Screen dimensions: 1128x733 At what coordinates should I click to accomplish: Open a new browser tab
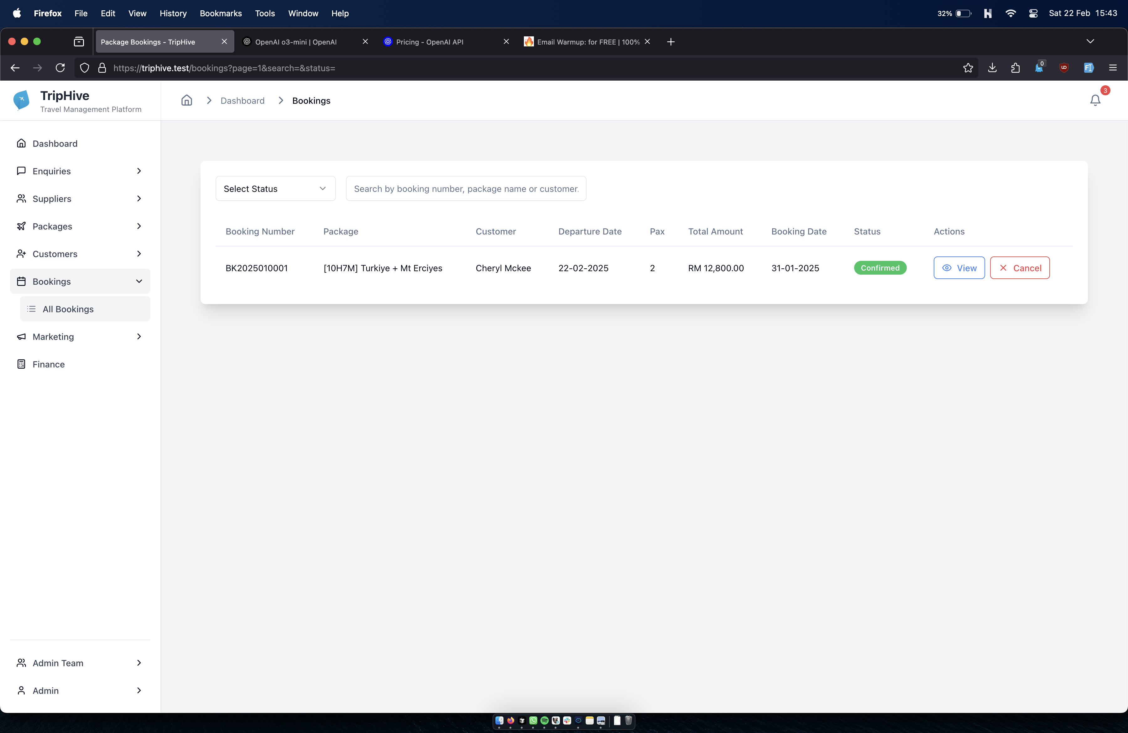pyautogui.click(x=670, y=42)
